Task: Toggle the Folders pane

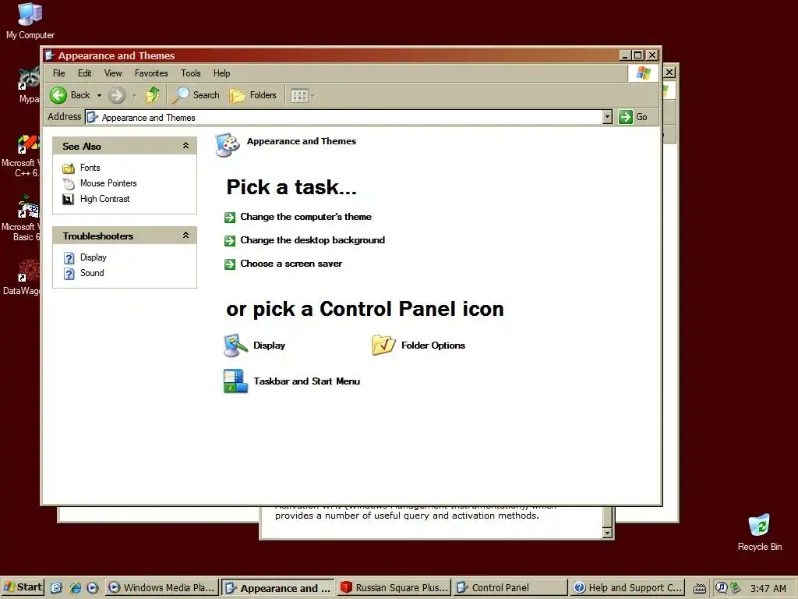Action: (x=253, y=95)
